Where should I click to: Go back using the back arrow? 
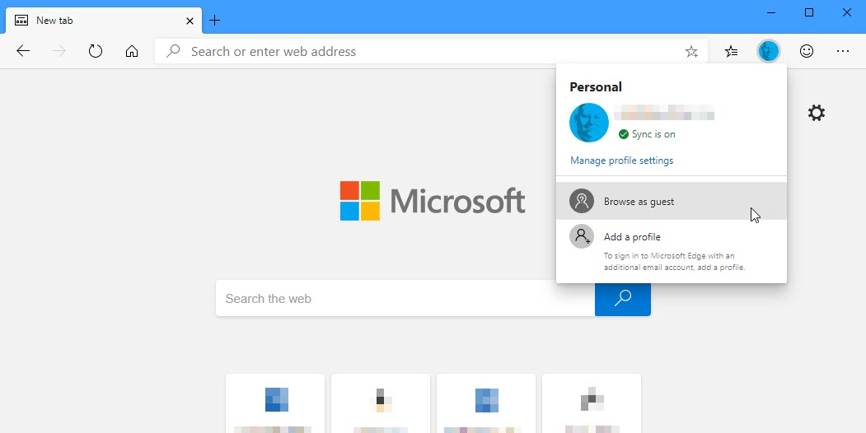tap(23, 51)
